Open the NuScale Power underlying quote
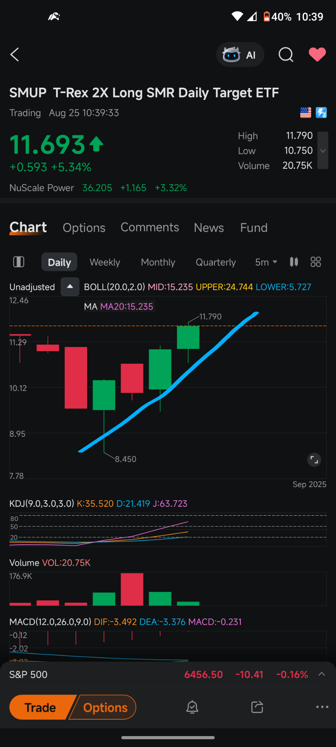The width and height of the screenshot is (336, 747). 98,188
